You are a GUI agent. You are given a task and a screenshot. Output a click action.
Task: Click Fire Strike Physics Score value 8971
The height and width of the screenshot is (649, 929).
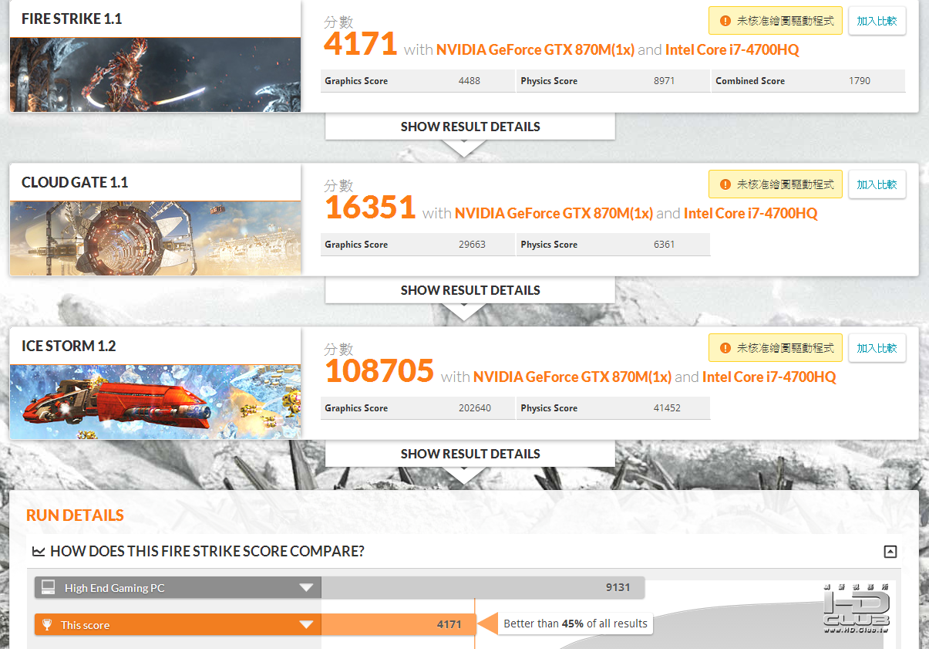point(664,81)
